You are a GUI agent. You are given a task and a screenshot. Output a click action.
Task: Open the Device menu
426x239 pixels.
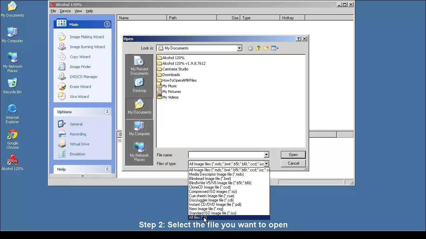pos(65,11)
